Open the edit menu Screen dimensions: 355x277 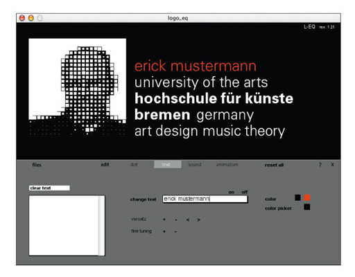click(x=105, y=165)
